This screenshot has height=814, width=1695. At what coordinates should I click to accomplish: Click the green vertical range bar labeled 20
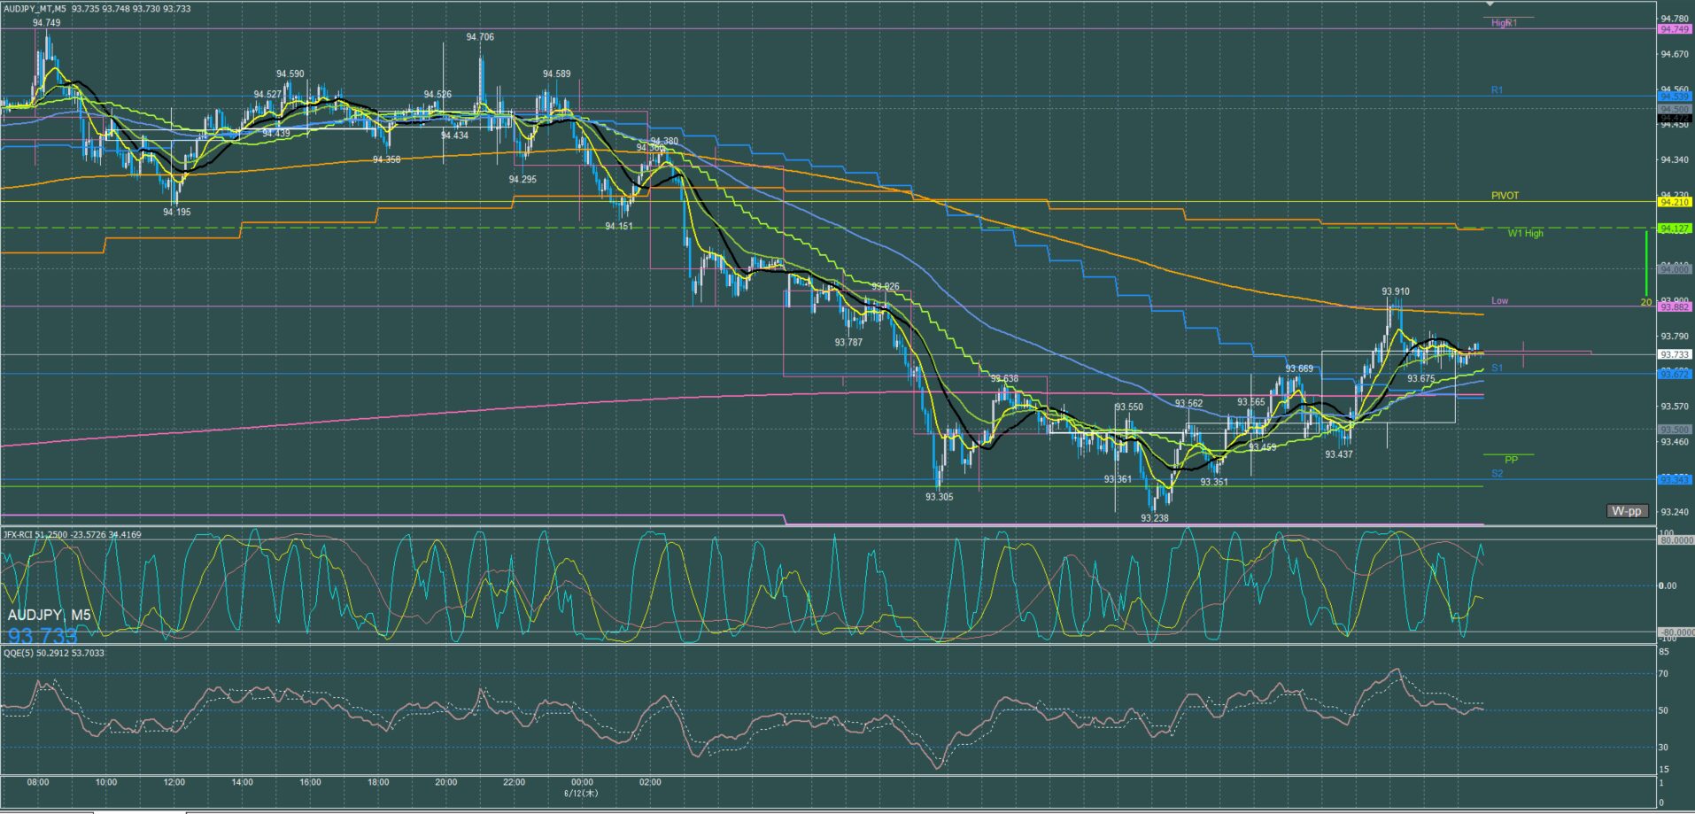point(1646,264)
